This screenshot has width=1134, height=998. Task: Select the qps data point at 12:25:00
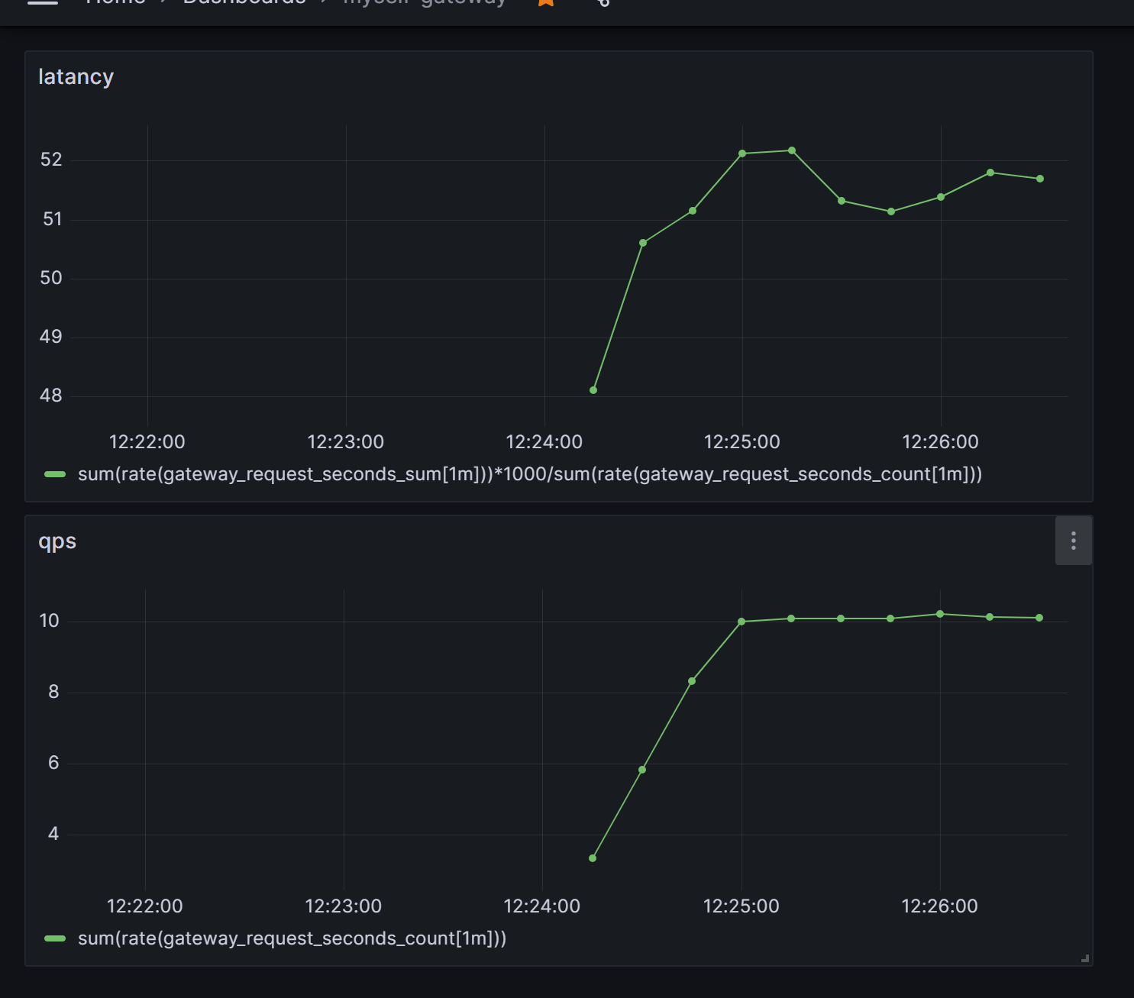pyautogui.click(x=741, y=622)
